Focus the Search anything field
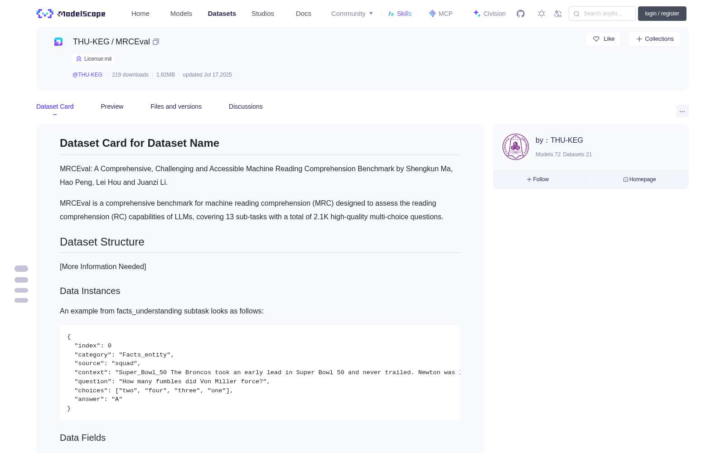Image resolution: width=725 pixels, height=453 pixels. point(602,14)
